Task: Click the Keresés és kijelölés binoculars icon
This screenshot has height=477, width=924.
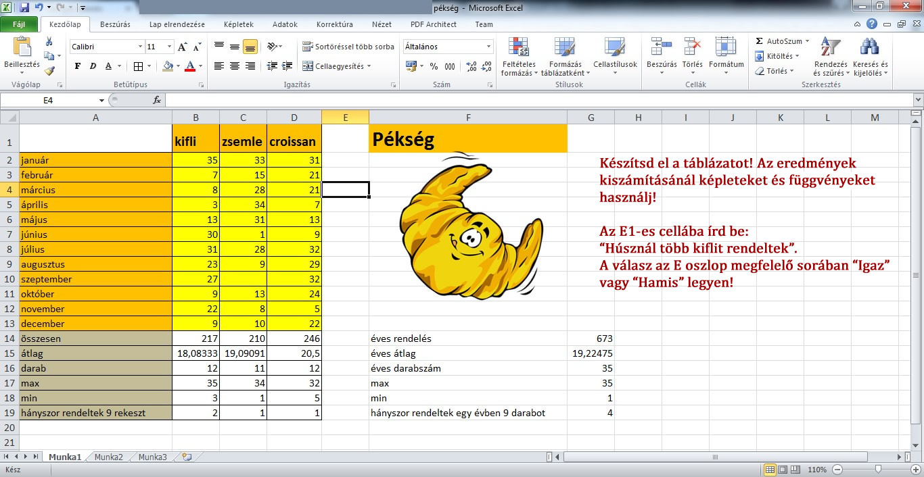Action: point(869,48)
